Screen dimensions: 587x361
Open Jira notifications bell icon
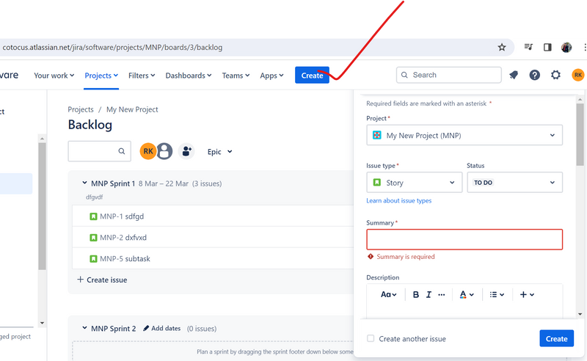pos(514,75)
